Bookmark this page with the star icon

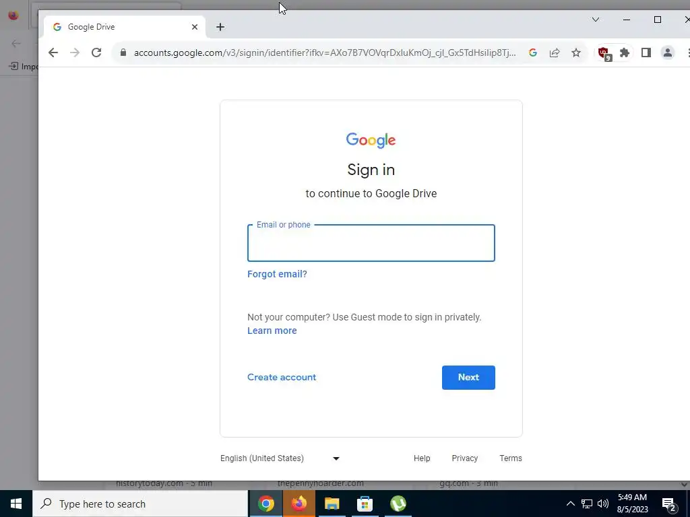click(x=576, y=53)
